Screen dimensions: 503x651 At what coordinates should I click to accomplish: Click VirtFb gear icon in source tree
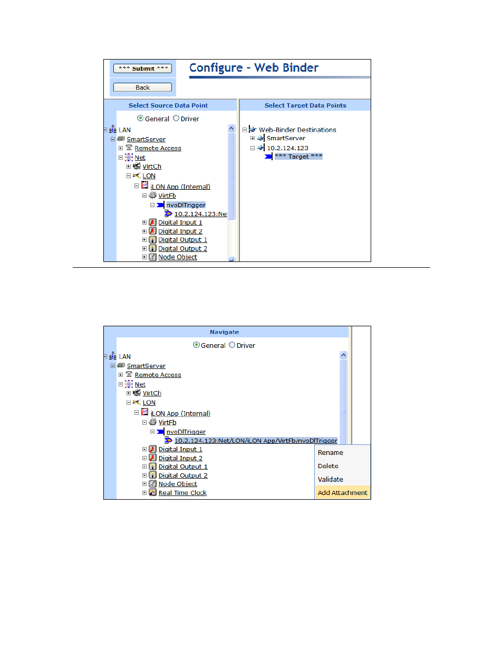[x=152, y=196]
